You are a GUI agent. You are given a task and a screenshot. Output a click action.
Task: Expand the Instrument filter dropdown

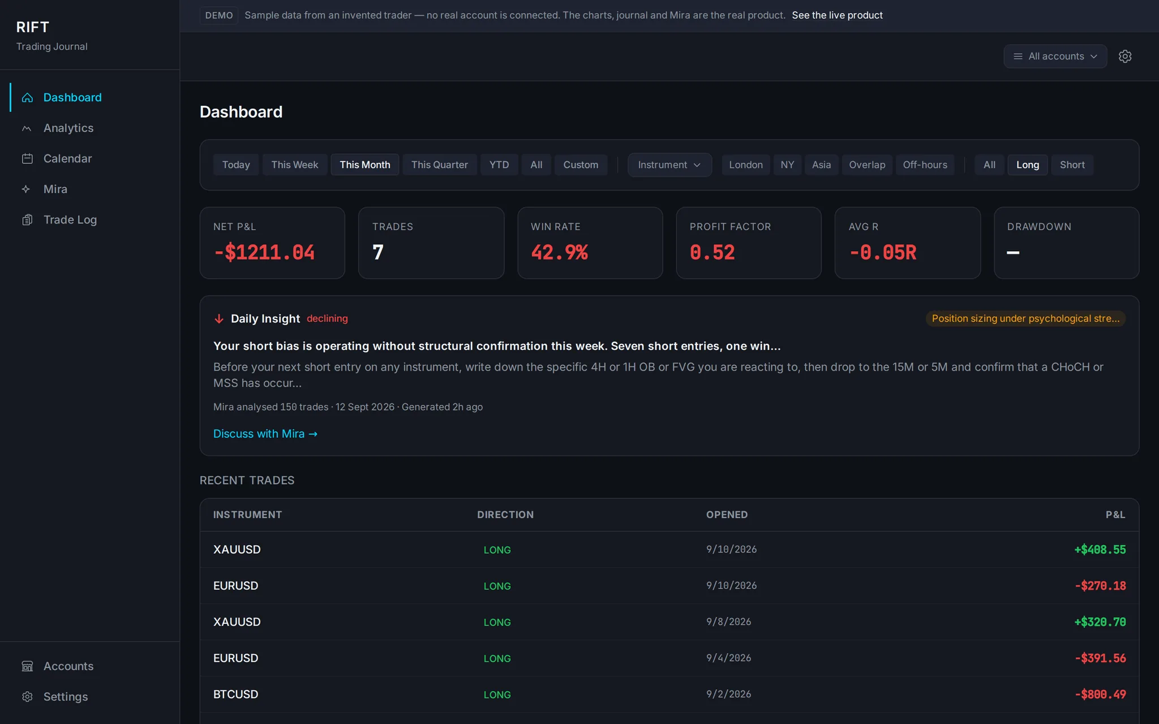pos(669,165)
